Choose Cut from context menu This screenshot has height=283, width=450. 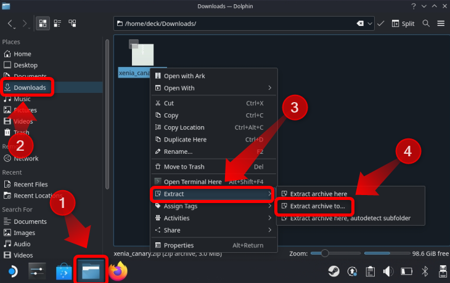point(214,103)
